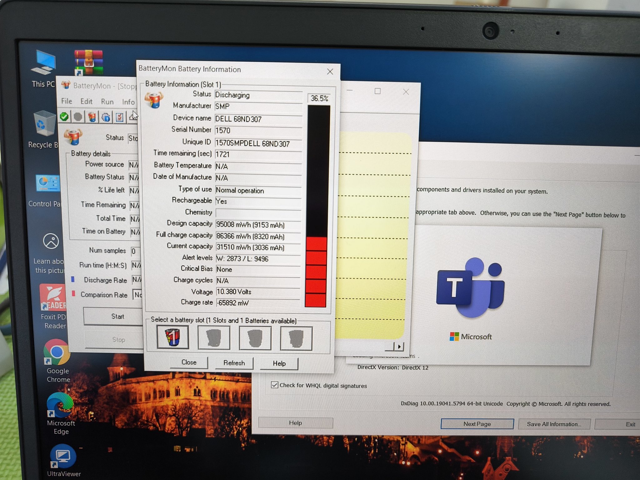Click the horizontal scrollbar right arrow

point(399,346)
